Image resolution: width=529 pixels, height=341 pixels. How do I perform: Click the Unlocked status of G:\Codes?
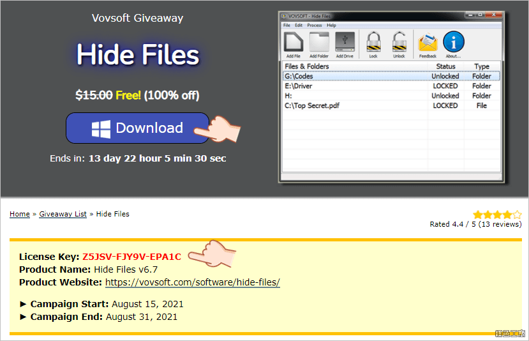(x=445, y=76)
